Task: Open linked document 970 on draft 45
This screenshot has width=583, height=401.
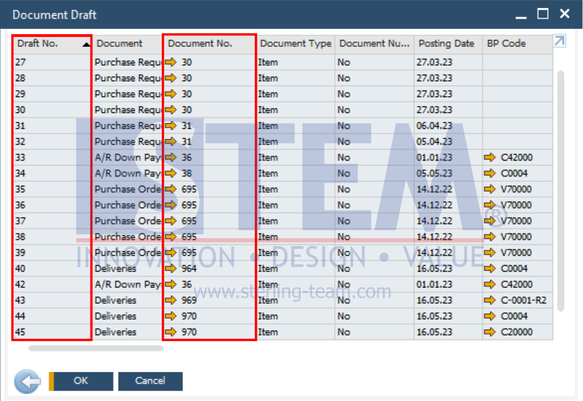Action: [178, 332]
